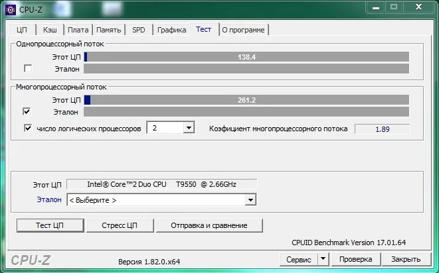Click the Стресс ЦП button

pos(120,225)
